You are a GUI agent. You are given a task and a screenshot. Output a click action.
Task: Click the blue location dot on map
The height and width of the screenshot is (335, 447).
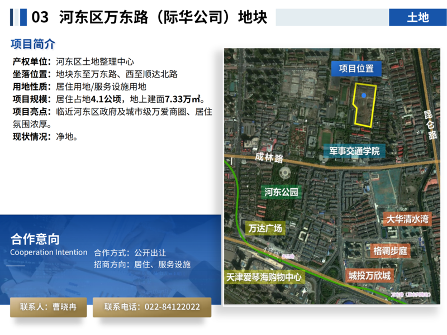(364, 95)
